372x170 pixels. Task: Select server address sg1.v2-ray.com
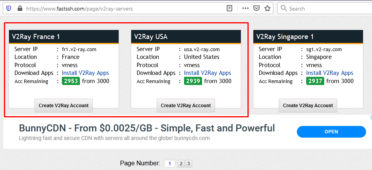click(324, 50)
